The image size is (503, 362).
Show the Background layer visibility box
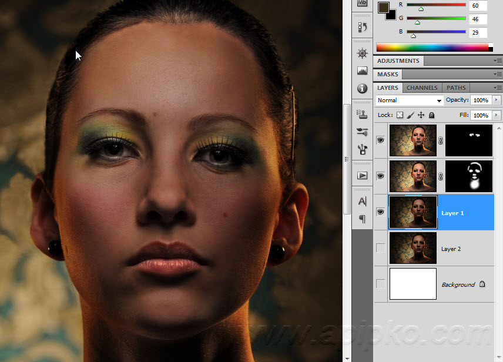(x=380, y=284)
